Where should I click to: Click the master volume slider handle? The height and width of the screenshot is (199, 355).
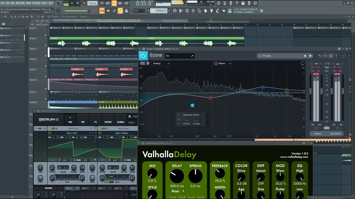89,11
